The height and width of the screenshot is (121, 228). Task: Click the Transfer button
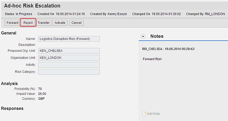[44, 23]
